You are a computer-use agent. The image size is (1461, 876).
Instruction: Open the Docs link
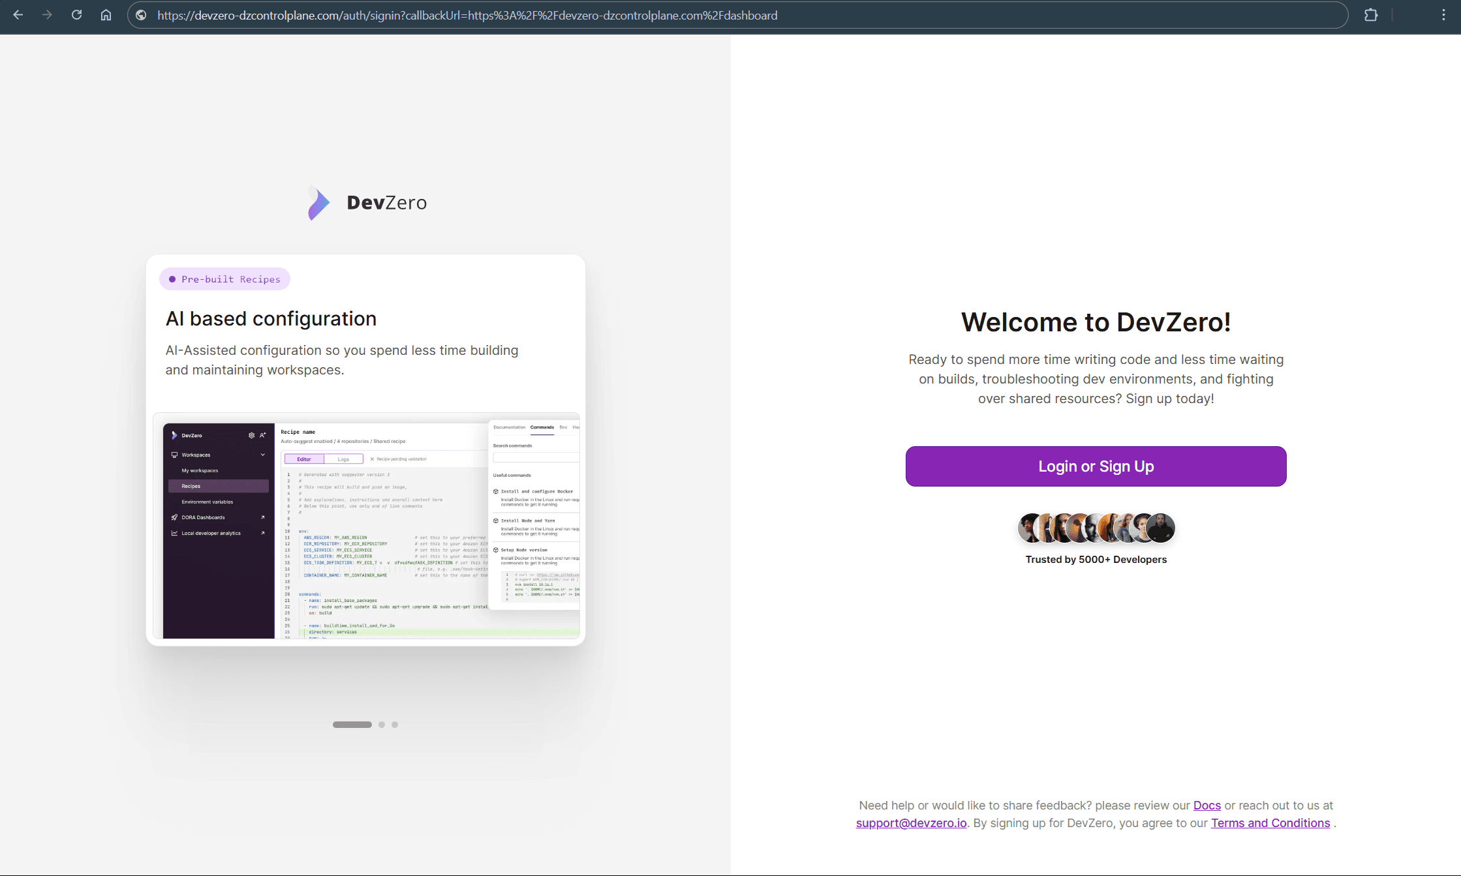[x=1207, y=805]
